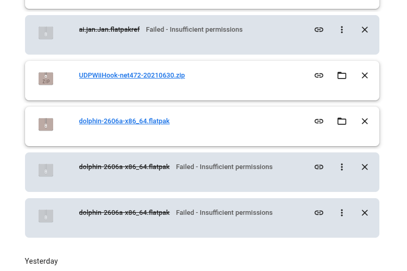Copy link for first failed dolphin flatpak
This screenshot has width=407, height=271.
(319, 167)
